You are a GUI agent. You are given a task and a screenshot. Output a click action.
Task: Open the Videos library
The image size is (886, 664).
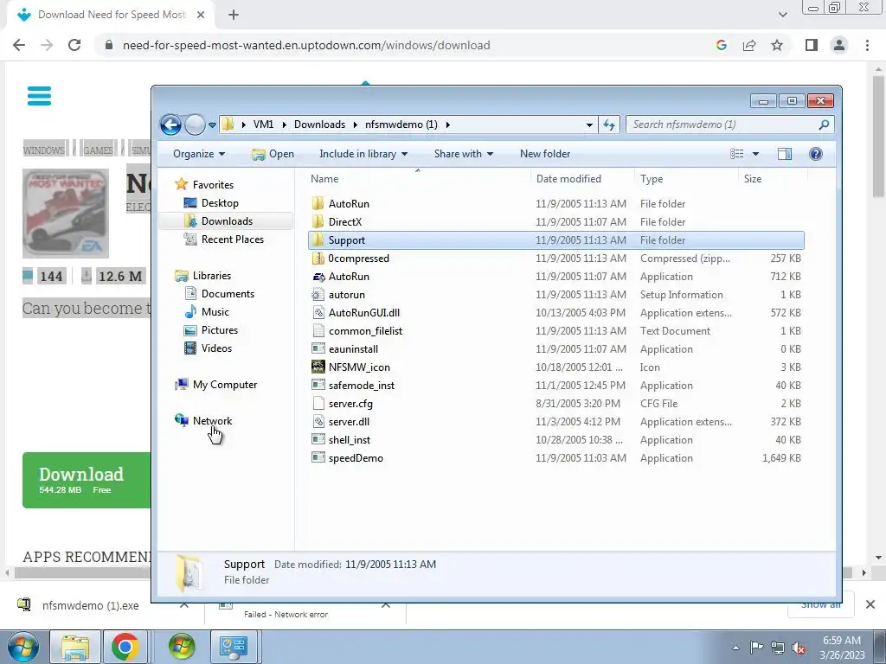tap(216, 348)
